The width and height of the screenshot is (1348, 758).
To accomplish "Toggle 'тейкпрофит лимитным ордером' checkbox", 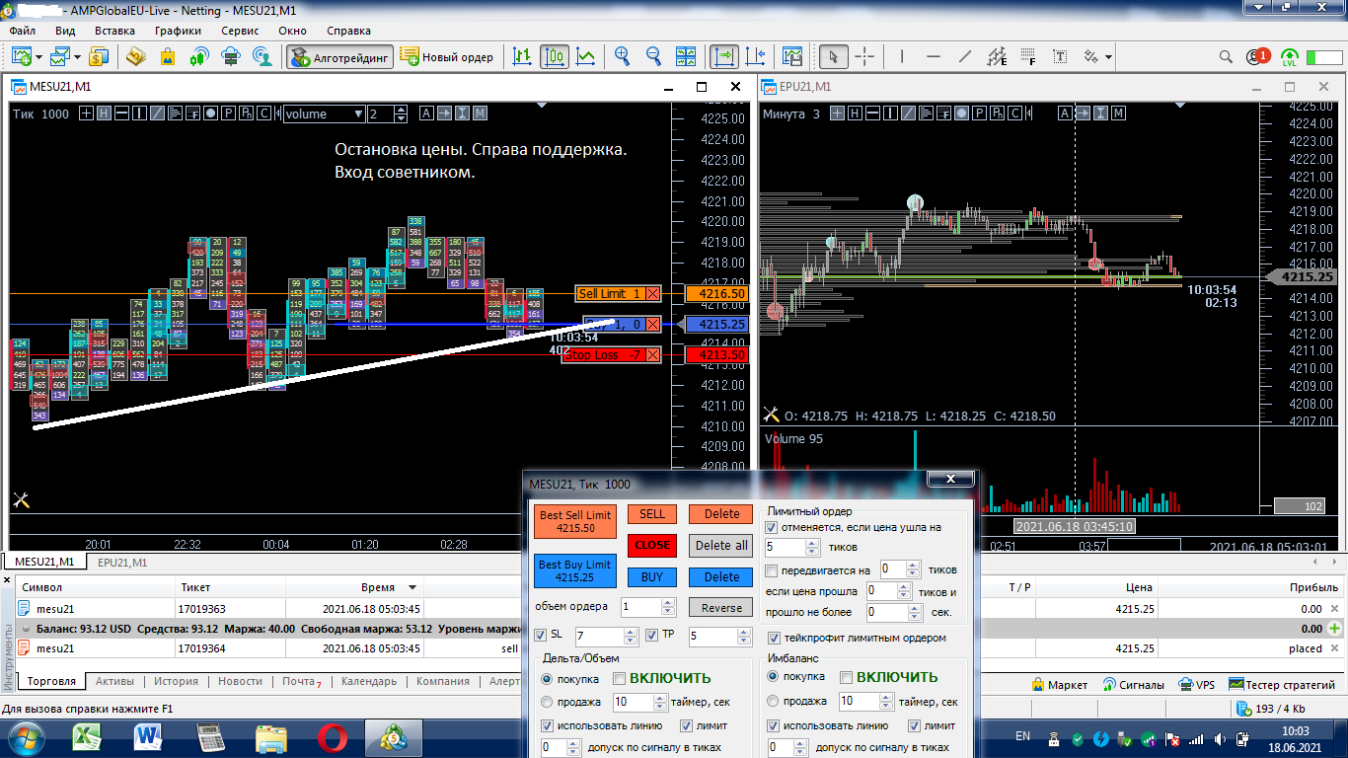I will coord(775,638).
